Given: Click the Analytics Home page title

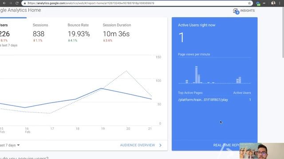Looking at the screenshot, I should coord(20,10).
